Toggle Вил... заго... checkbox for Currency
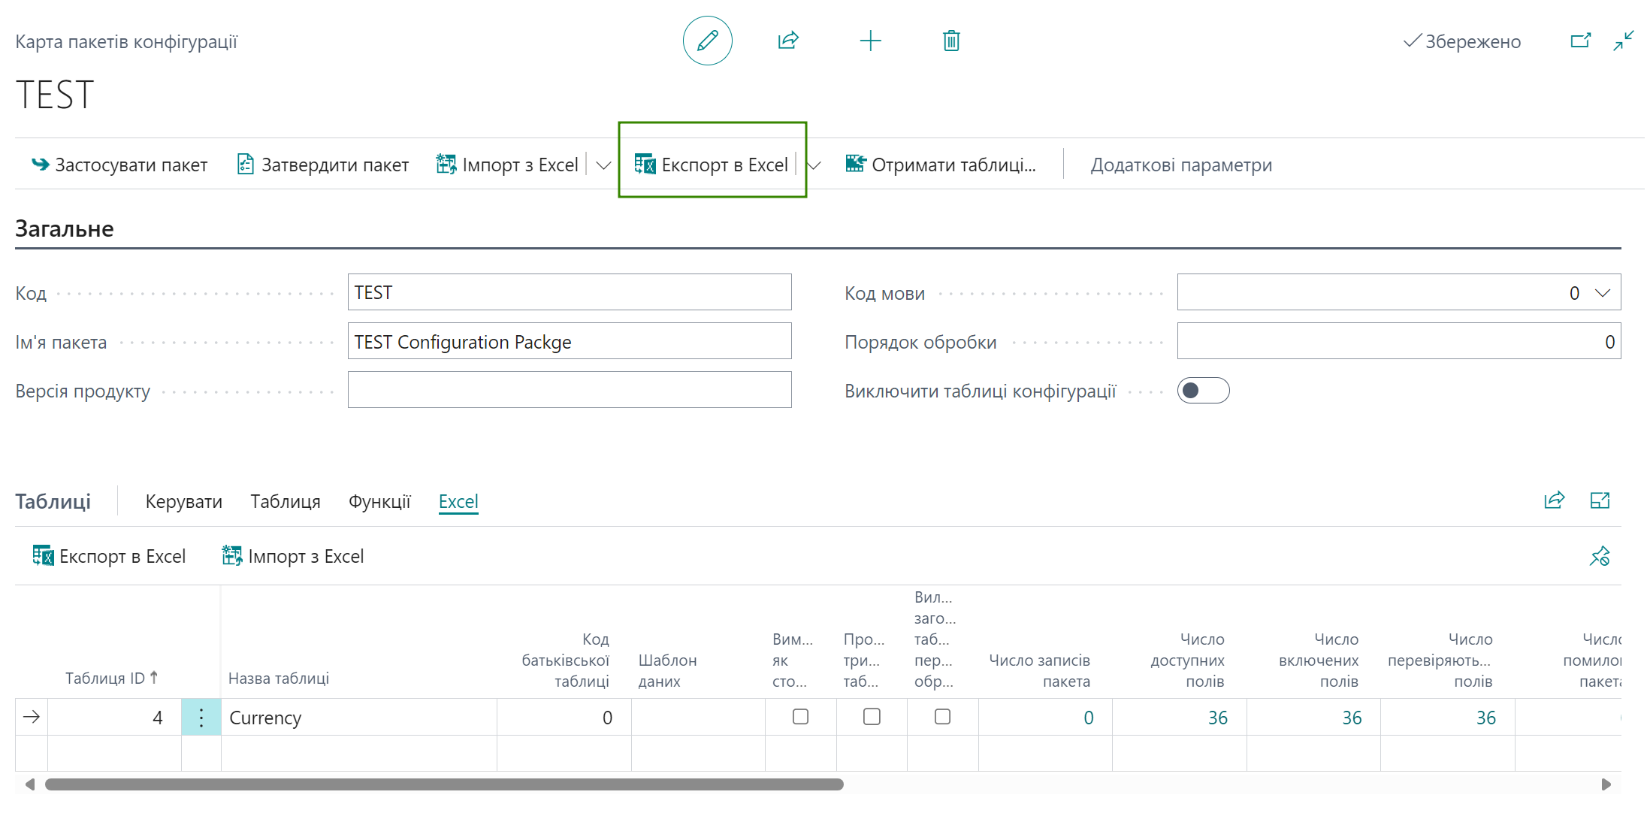Image resolution: width=1647 pixels, height=819 pixels. click(x=942, y=717)
